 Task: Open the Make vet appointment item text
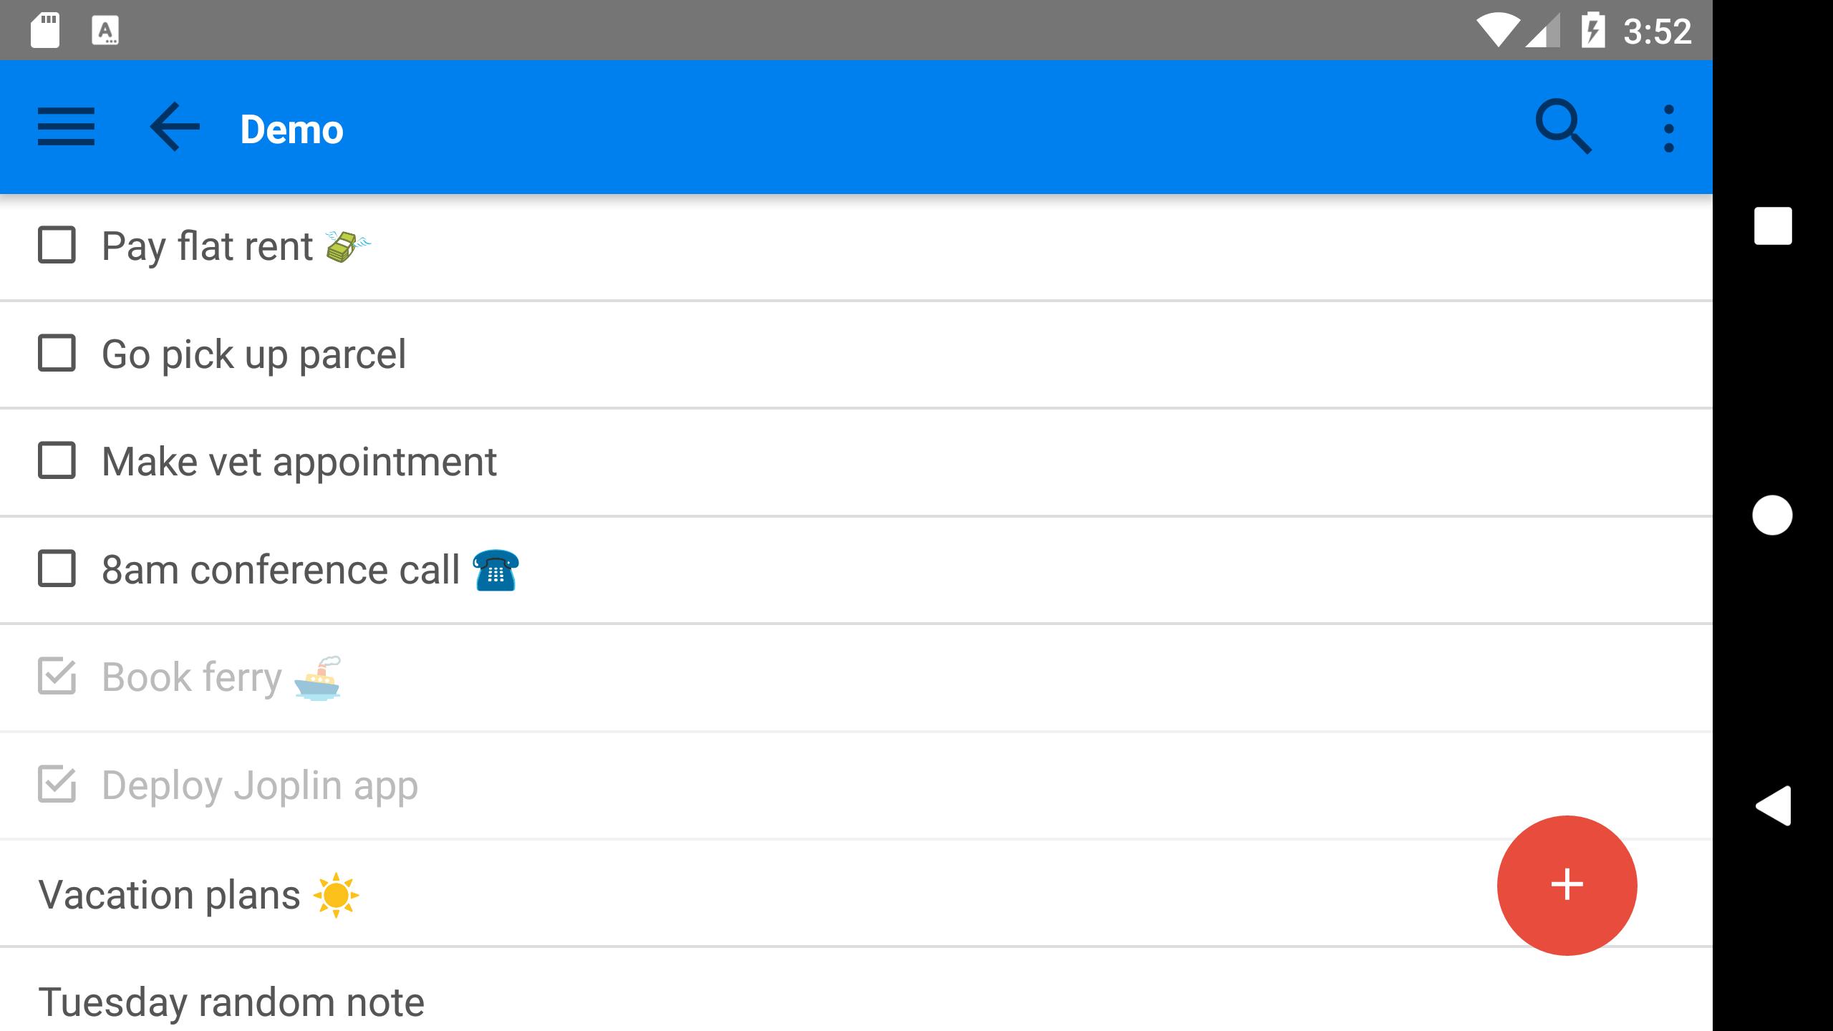coord(299,462)
